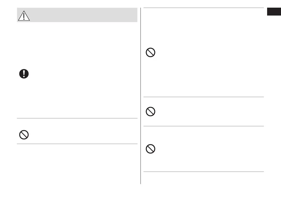Viewport: 281px width, 198px height.
Task: Click the prohibition icon in the left column
Action: pyautogui.click(x=24, y=135)
